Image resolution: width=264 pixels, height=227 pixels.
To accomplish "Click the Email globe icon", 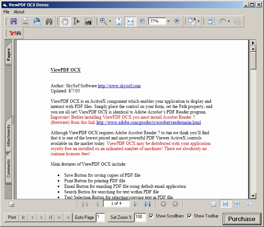I will tap(37, 21).
